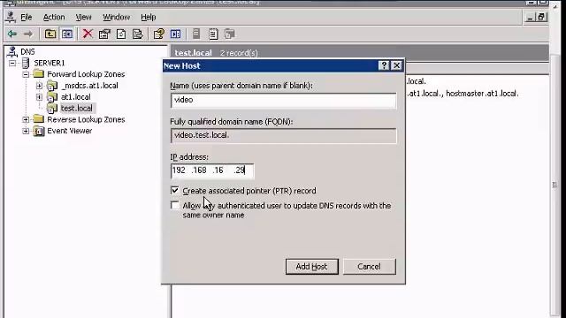Click the New Record document toolbar icon

pos(213,34)
